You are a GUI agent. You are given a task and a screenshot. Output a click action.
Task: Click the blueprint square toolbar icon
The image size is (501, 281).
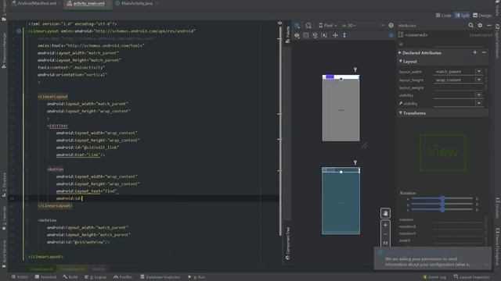tap(306, 35)
